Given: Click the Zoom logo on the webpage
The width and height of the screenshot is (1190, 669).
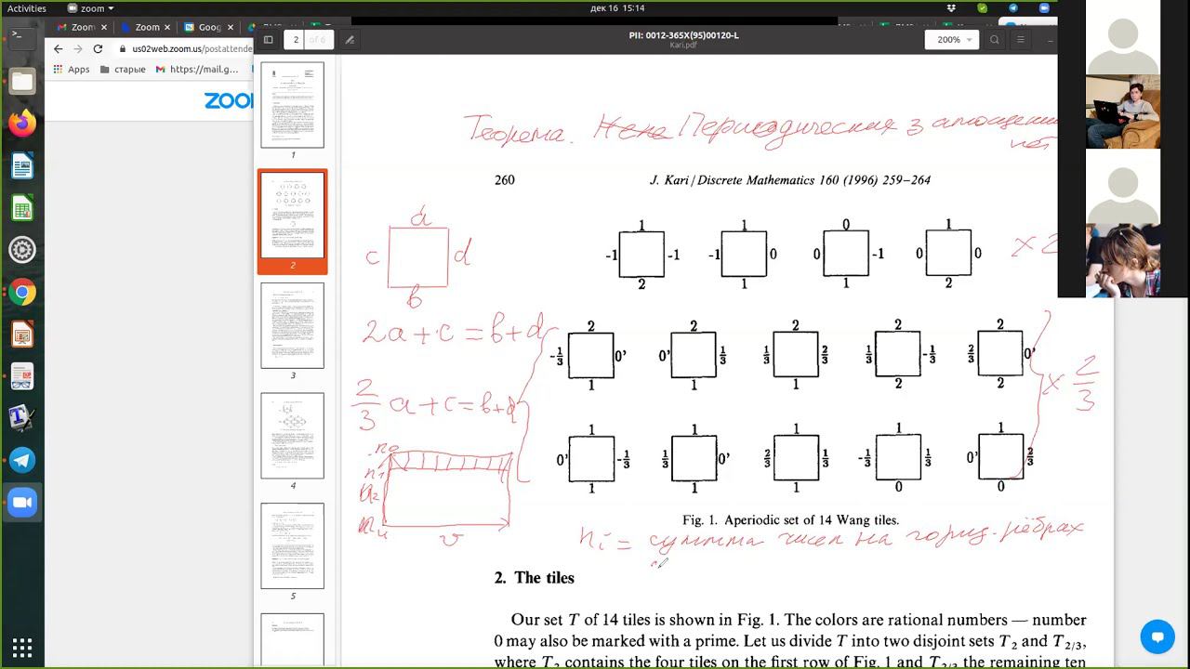Looking at the screenshot, I should [x=229, y=100].
